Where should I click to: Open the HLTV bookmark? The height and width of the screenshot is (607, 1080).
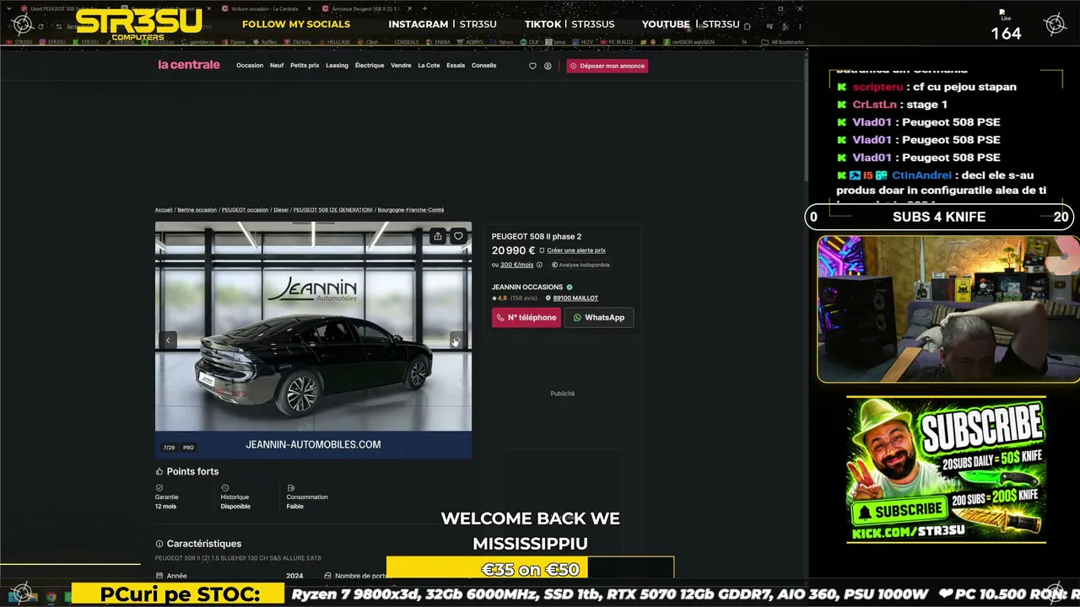(583, 41)
